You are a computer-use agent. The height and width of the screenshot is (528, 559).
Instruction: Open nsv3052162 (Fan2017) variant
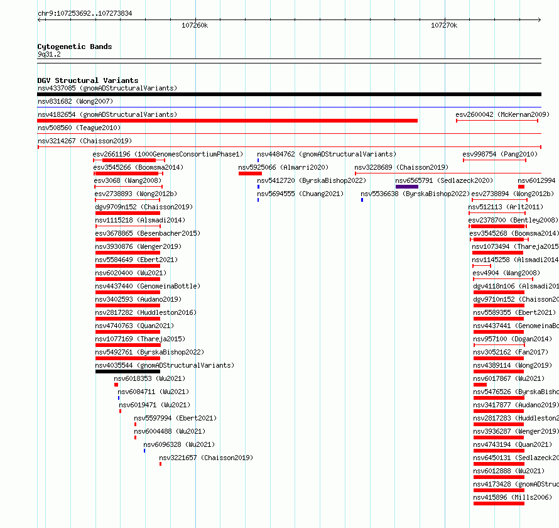pyautogui.click(x=511, y=352)
